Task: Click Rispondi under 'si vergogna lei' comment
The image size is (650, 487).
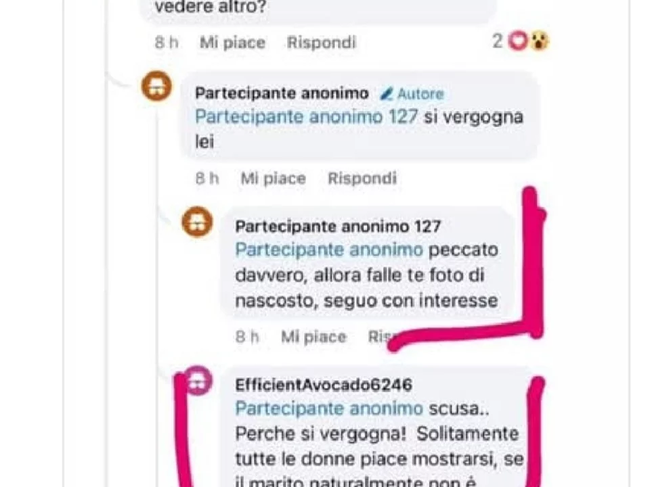Action: [x=362, y=179]
